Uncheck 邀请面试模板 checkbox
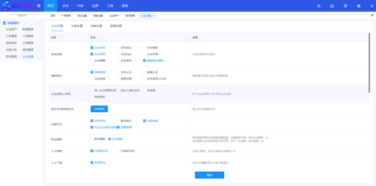The image size is (376, 186). tap(144, 60)
